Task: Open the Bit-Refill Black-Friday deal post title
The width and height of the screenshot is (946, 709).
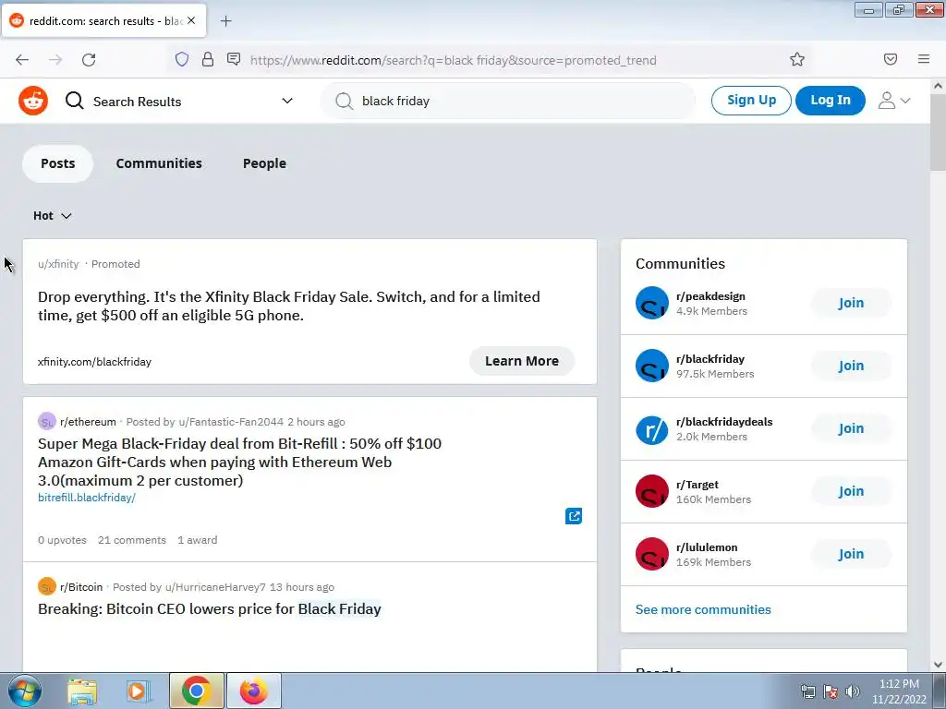Action: point(239,462)
